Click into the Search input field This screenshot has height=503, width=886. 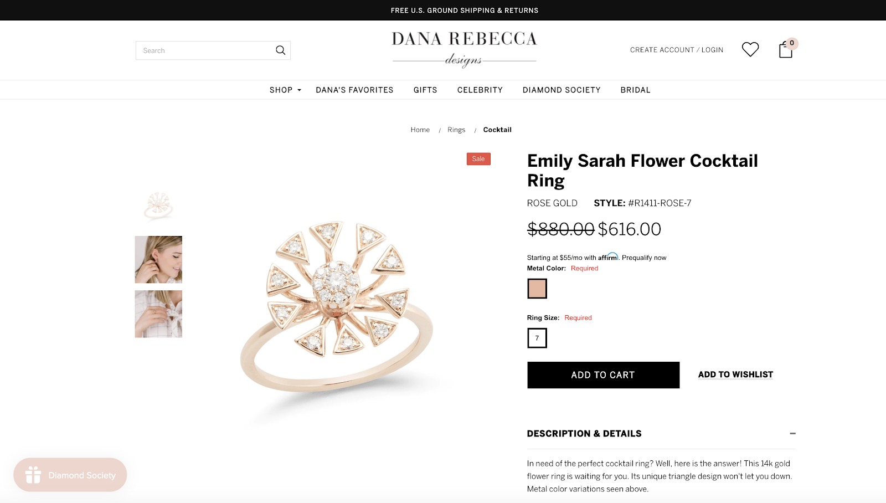206,50
